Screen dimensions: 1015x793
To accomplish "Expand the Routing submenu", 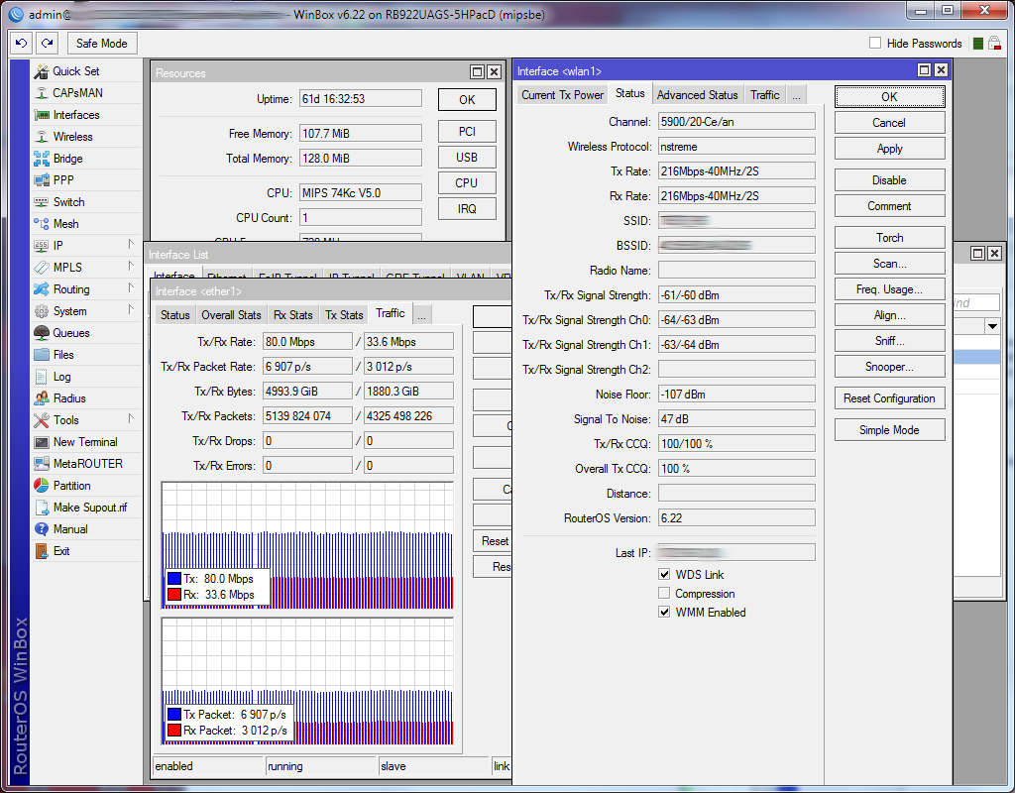I will 130,289.
